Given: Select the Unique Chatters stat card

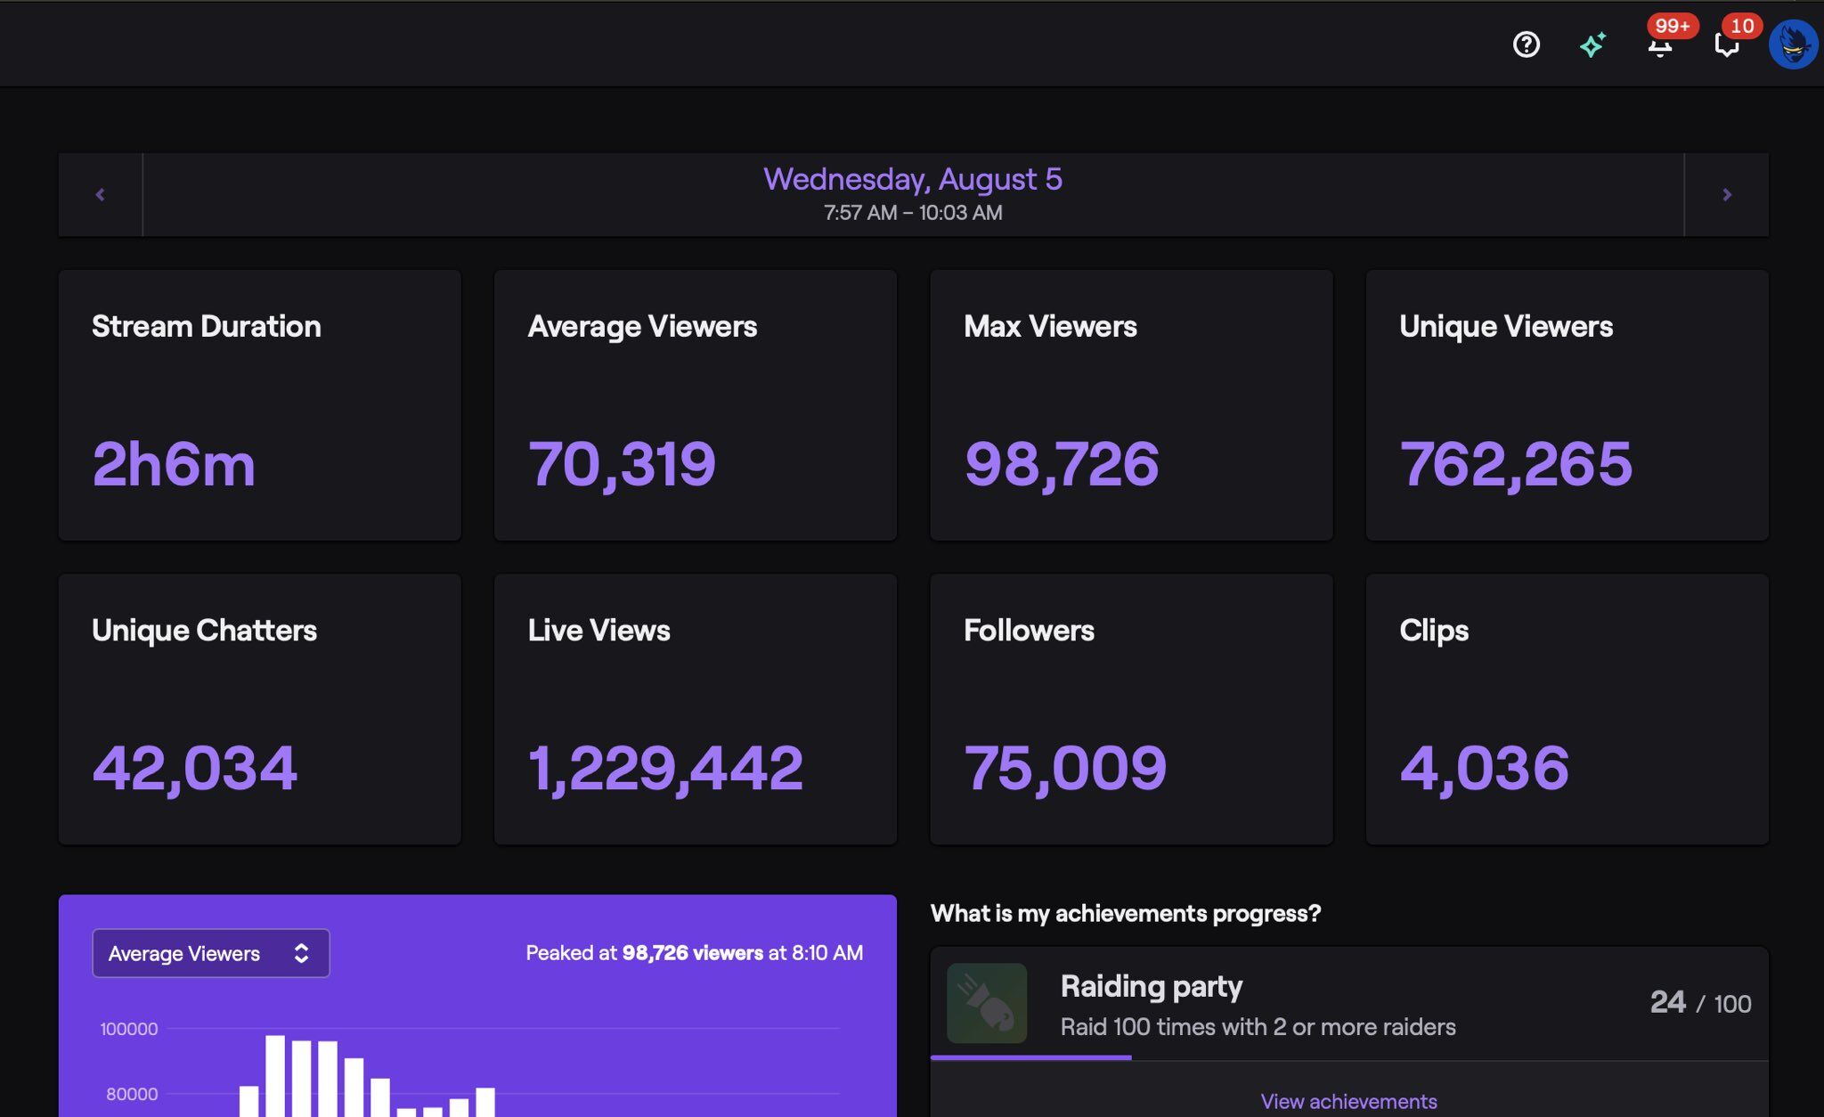Looking at the screenshot, I should [259, 709].
